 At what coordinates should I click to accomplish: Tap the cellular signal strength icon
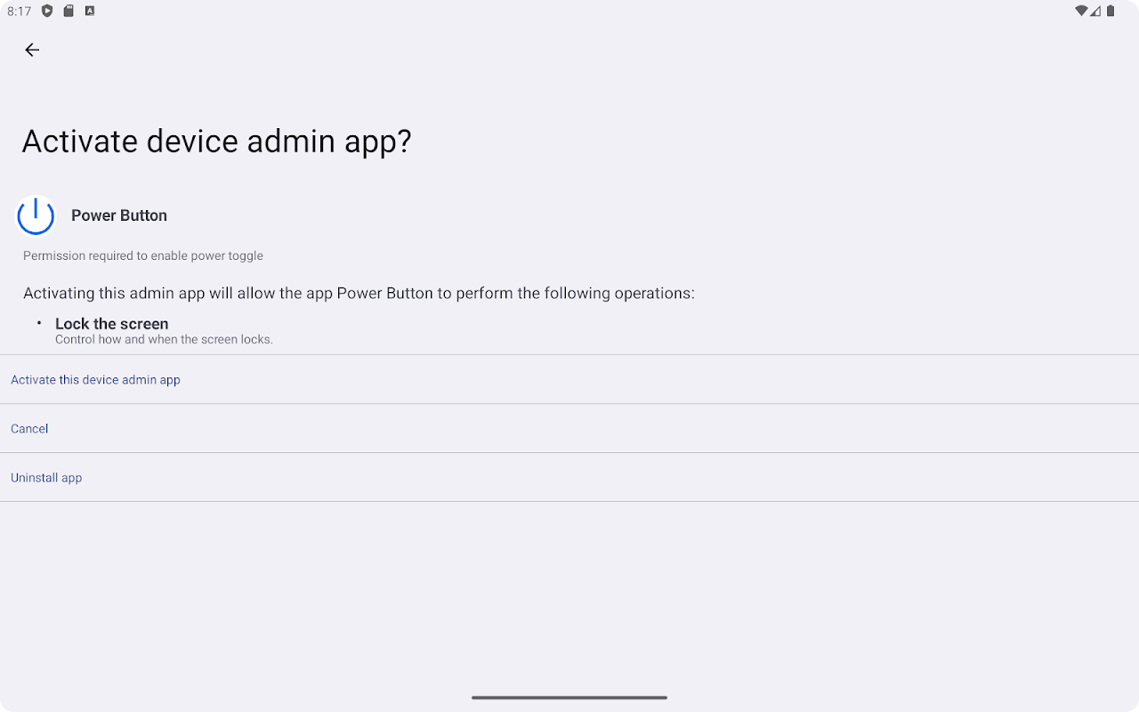[x=1096, y=12]
